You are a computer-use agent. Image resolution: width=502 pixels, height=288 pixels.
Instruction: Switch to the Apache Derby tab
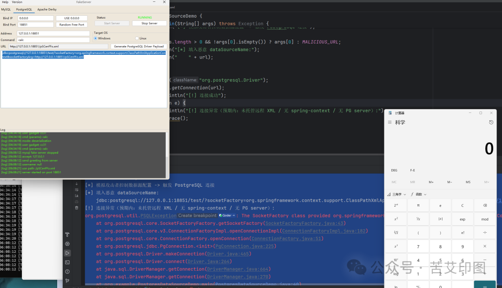[x=47, y=10]
